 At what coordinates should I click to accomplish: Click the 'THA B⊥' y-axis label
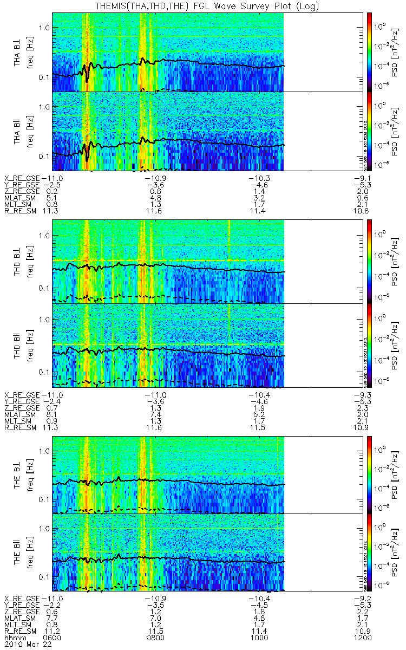coord(18,53)
